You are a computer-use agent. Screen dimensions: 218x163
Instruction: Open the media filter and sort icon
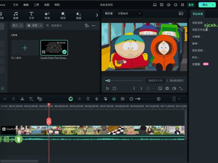coord(87,26)
